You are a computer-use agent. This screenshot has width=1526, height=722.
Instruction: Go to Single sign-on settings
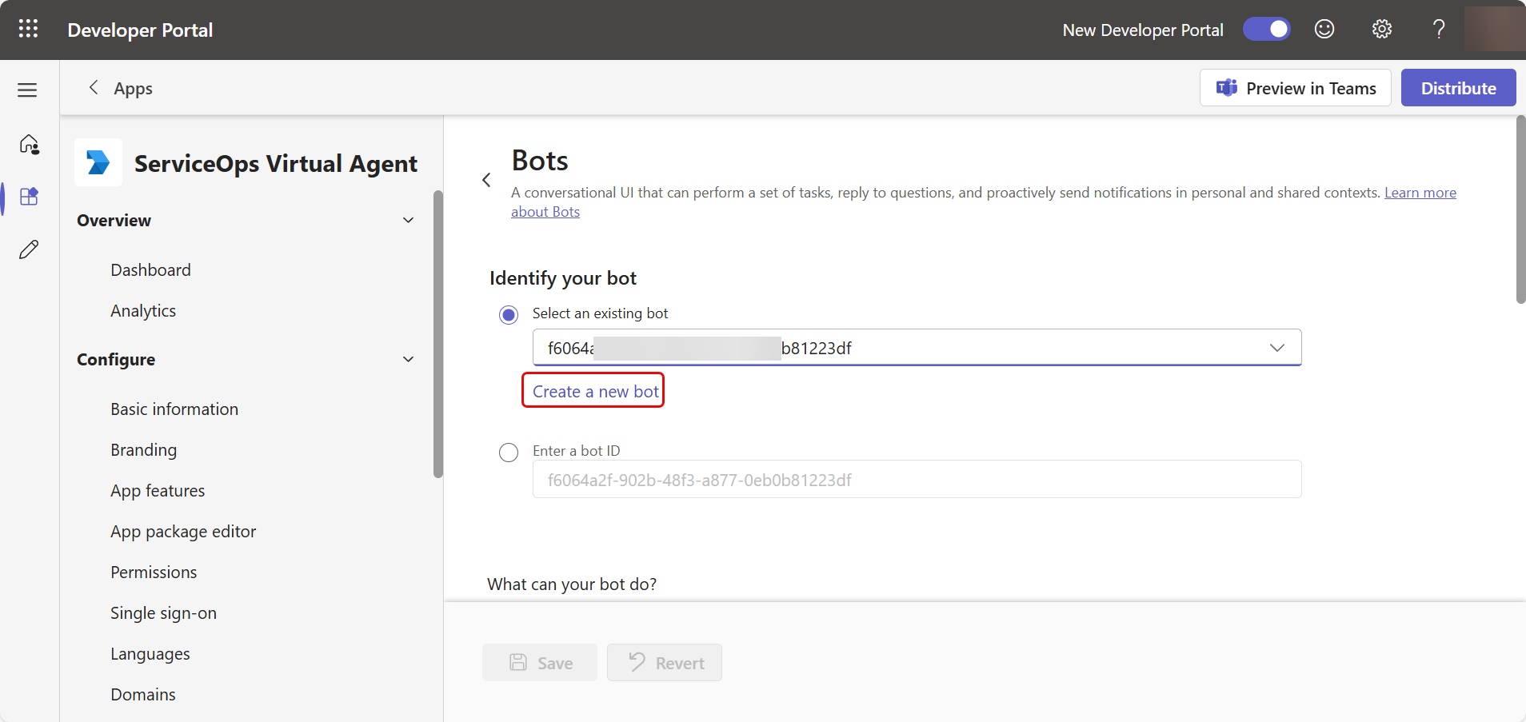pyautogui.click(x=163, y=613)
